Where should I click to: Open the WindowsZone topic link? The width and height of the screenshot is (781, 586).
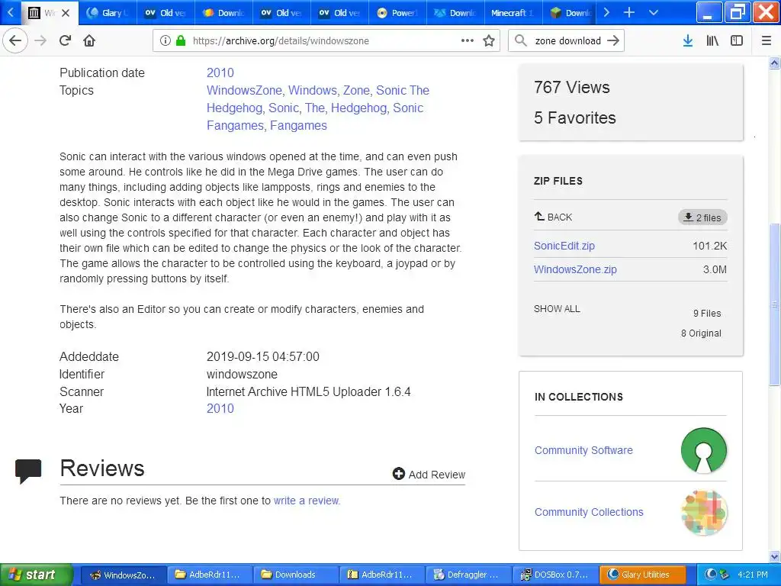(x=245, y=90)
